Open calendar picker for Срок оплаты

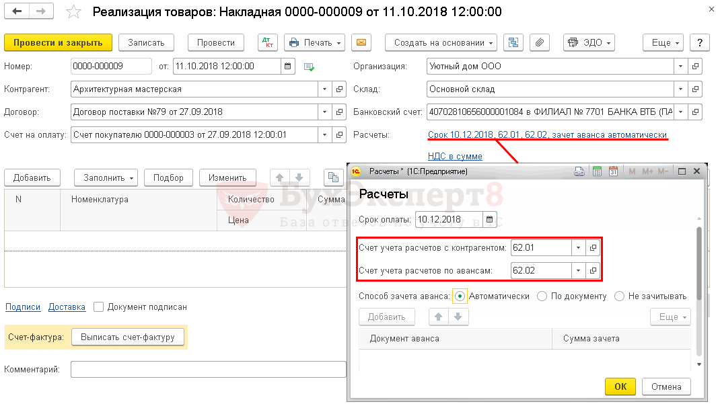point(490,219)
